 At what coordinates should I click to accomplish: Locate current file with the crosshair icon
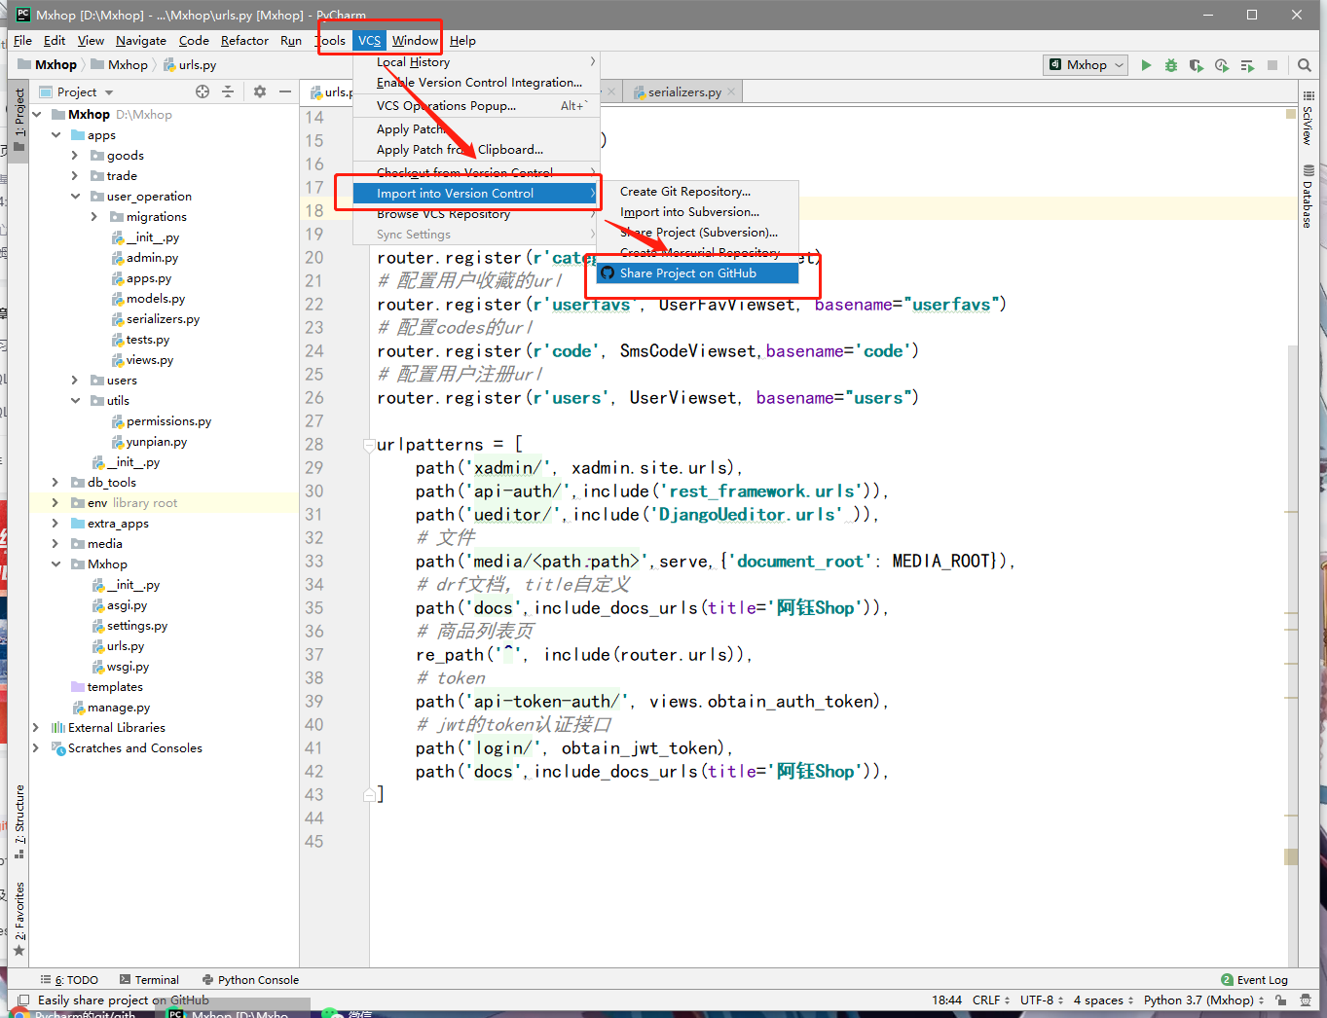pos(203,91)
